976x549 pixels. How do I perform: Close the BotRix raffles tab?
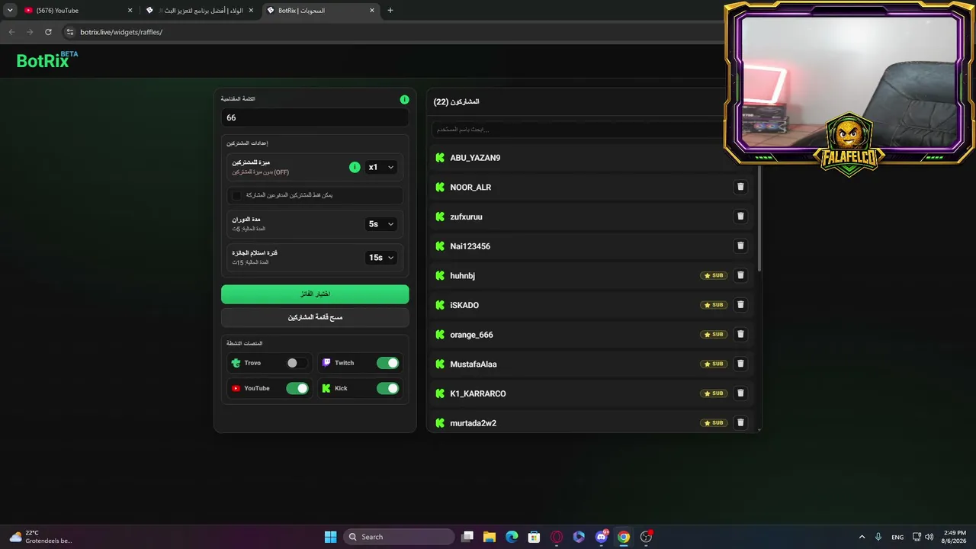pos(372,11)
